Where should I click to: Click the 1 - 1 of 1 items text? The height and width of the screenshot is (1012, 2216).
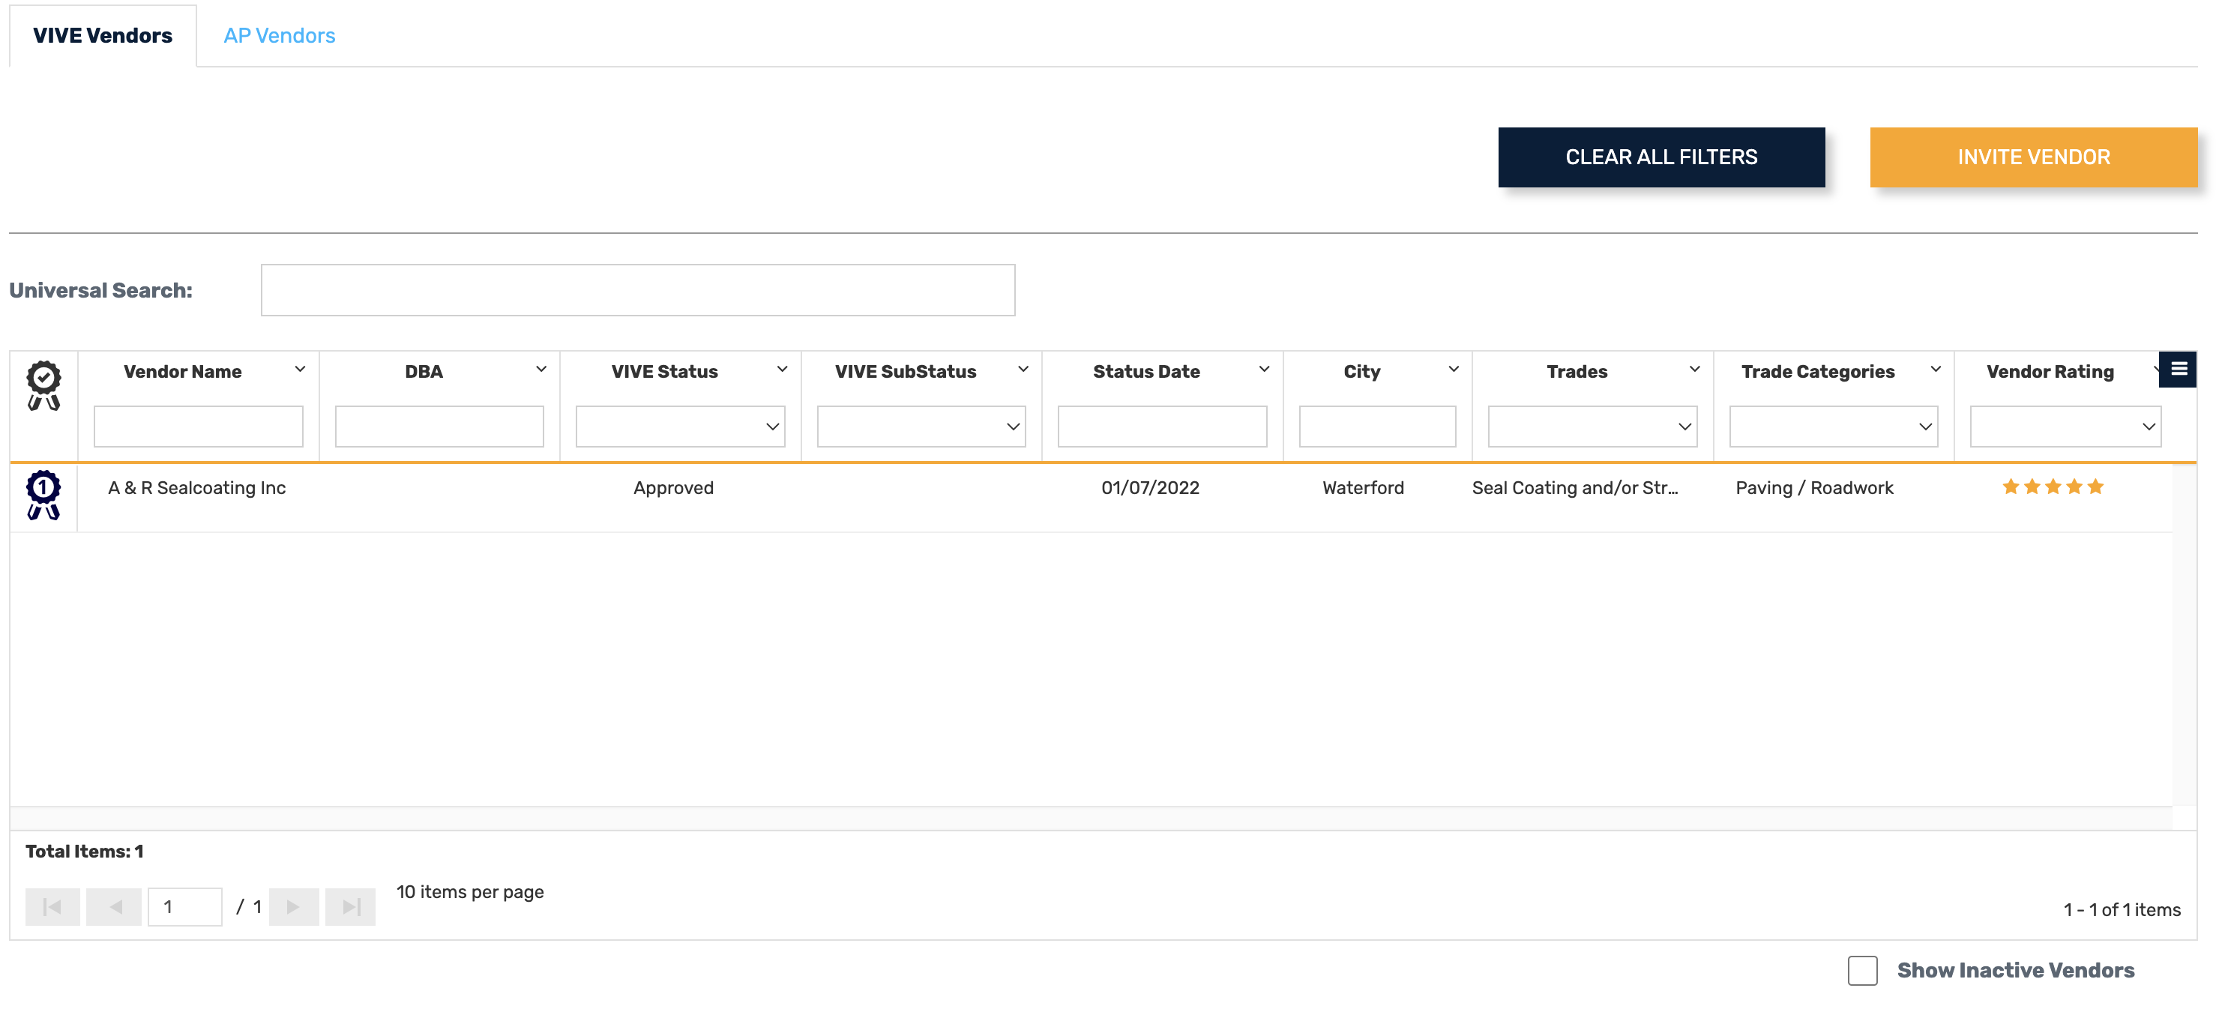2122,909
